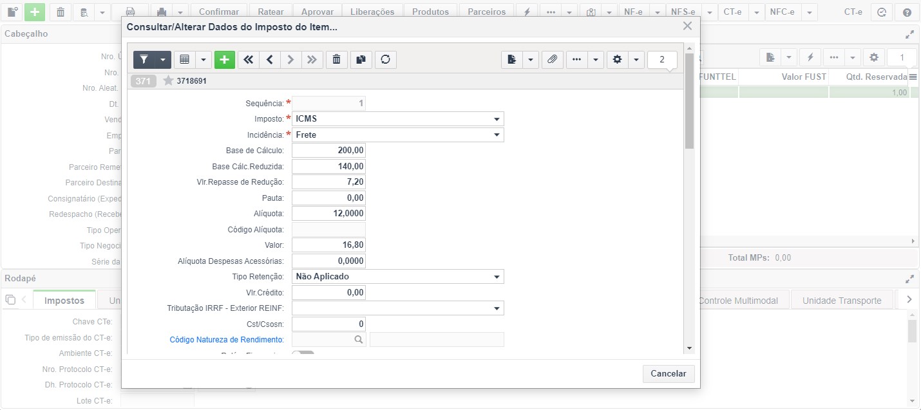Click the Cst/Csosn input field
The height and width of the screenshot is (410, 921).
pos(328,324)
